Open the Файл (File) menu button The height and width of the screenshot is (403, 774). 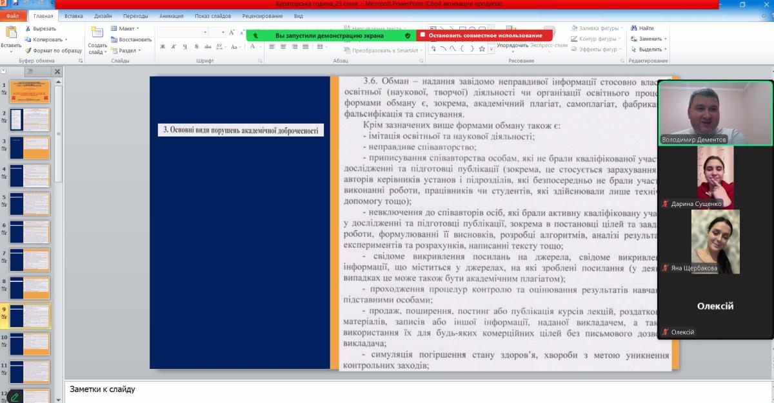[x=14, y=15]
